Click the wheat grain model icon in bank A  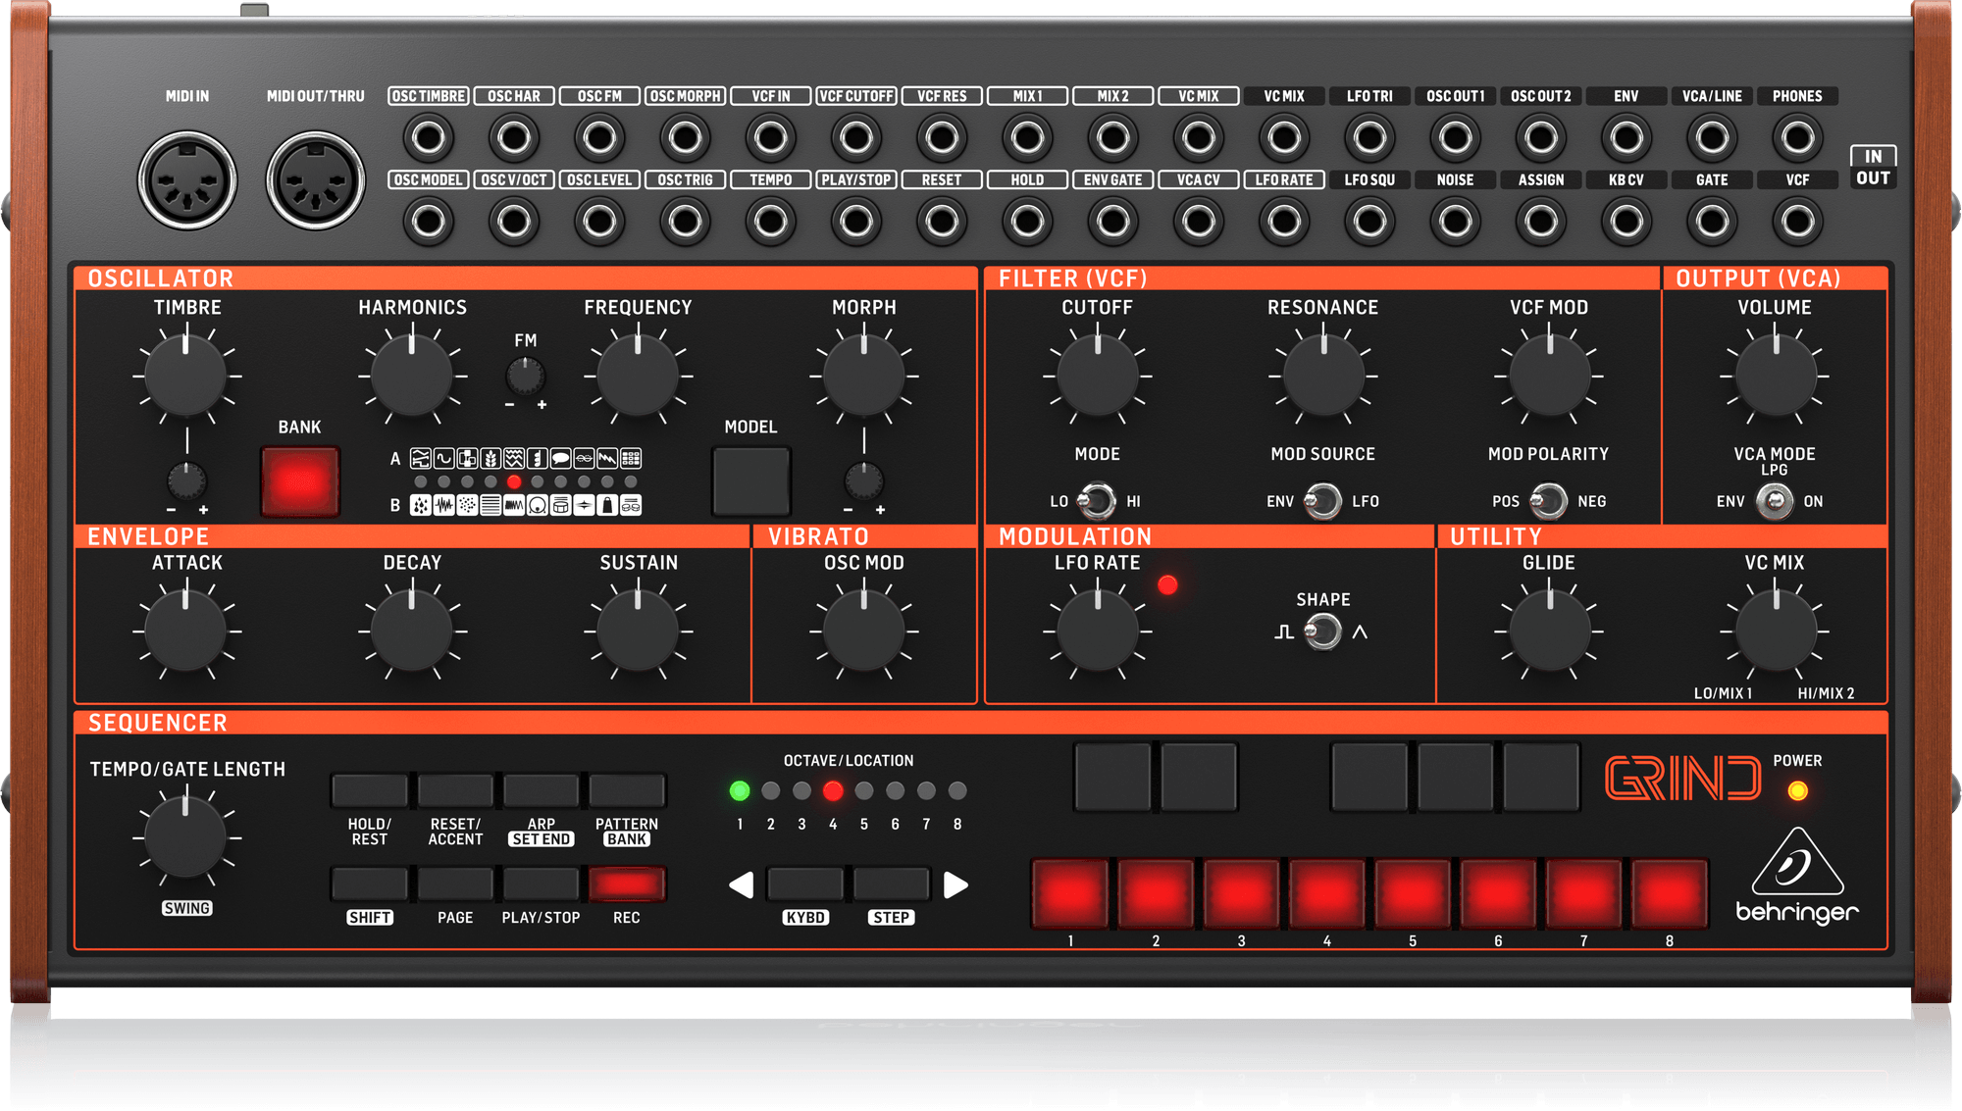[x=490, y=458]
